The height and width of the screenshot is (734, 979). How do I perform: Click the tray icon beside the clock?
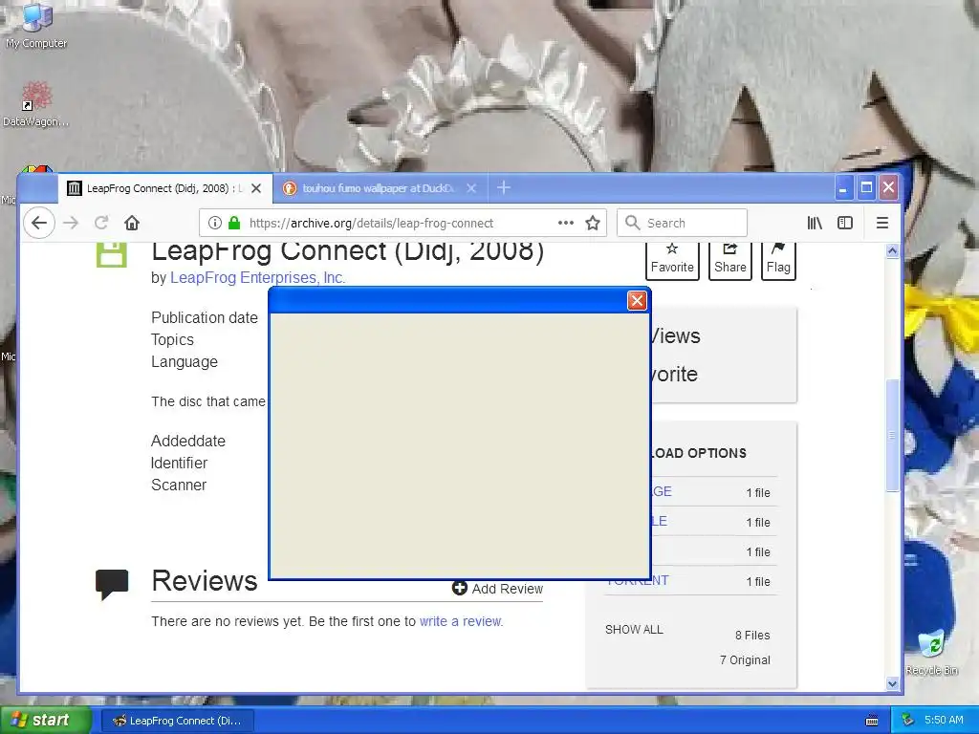[x=908, y=721]
